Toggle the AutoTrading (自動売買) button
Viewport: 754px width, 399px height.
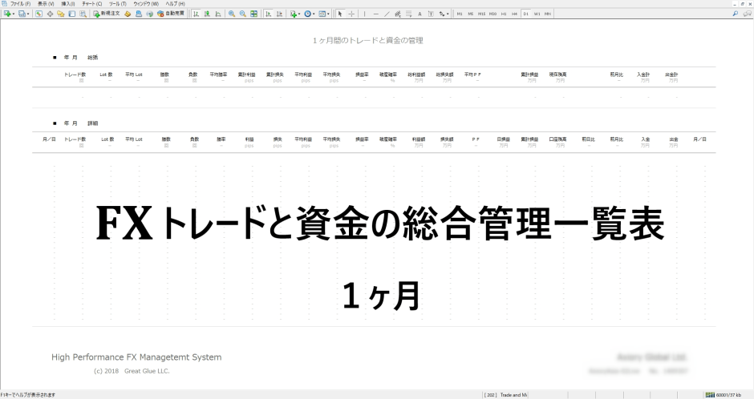(x=171, y=14)
